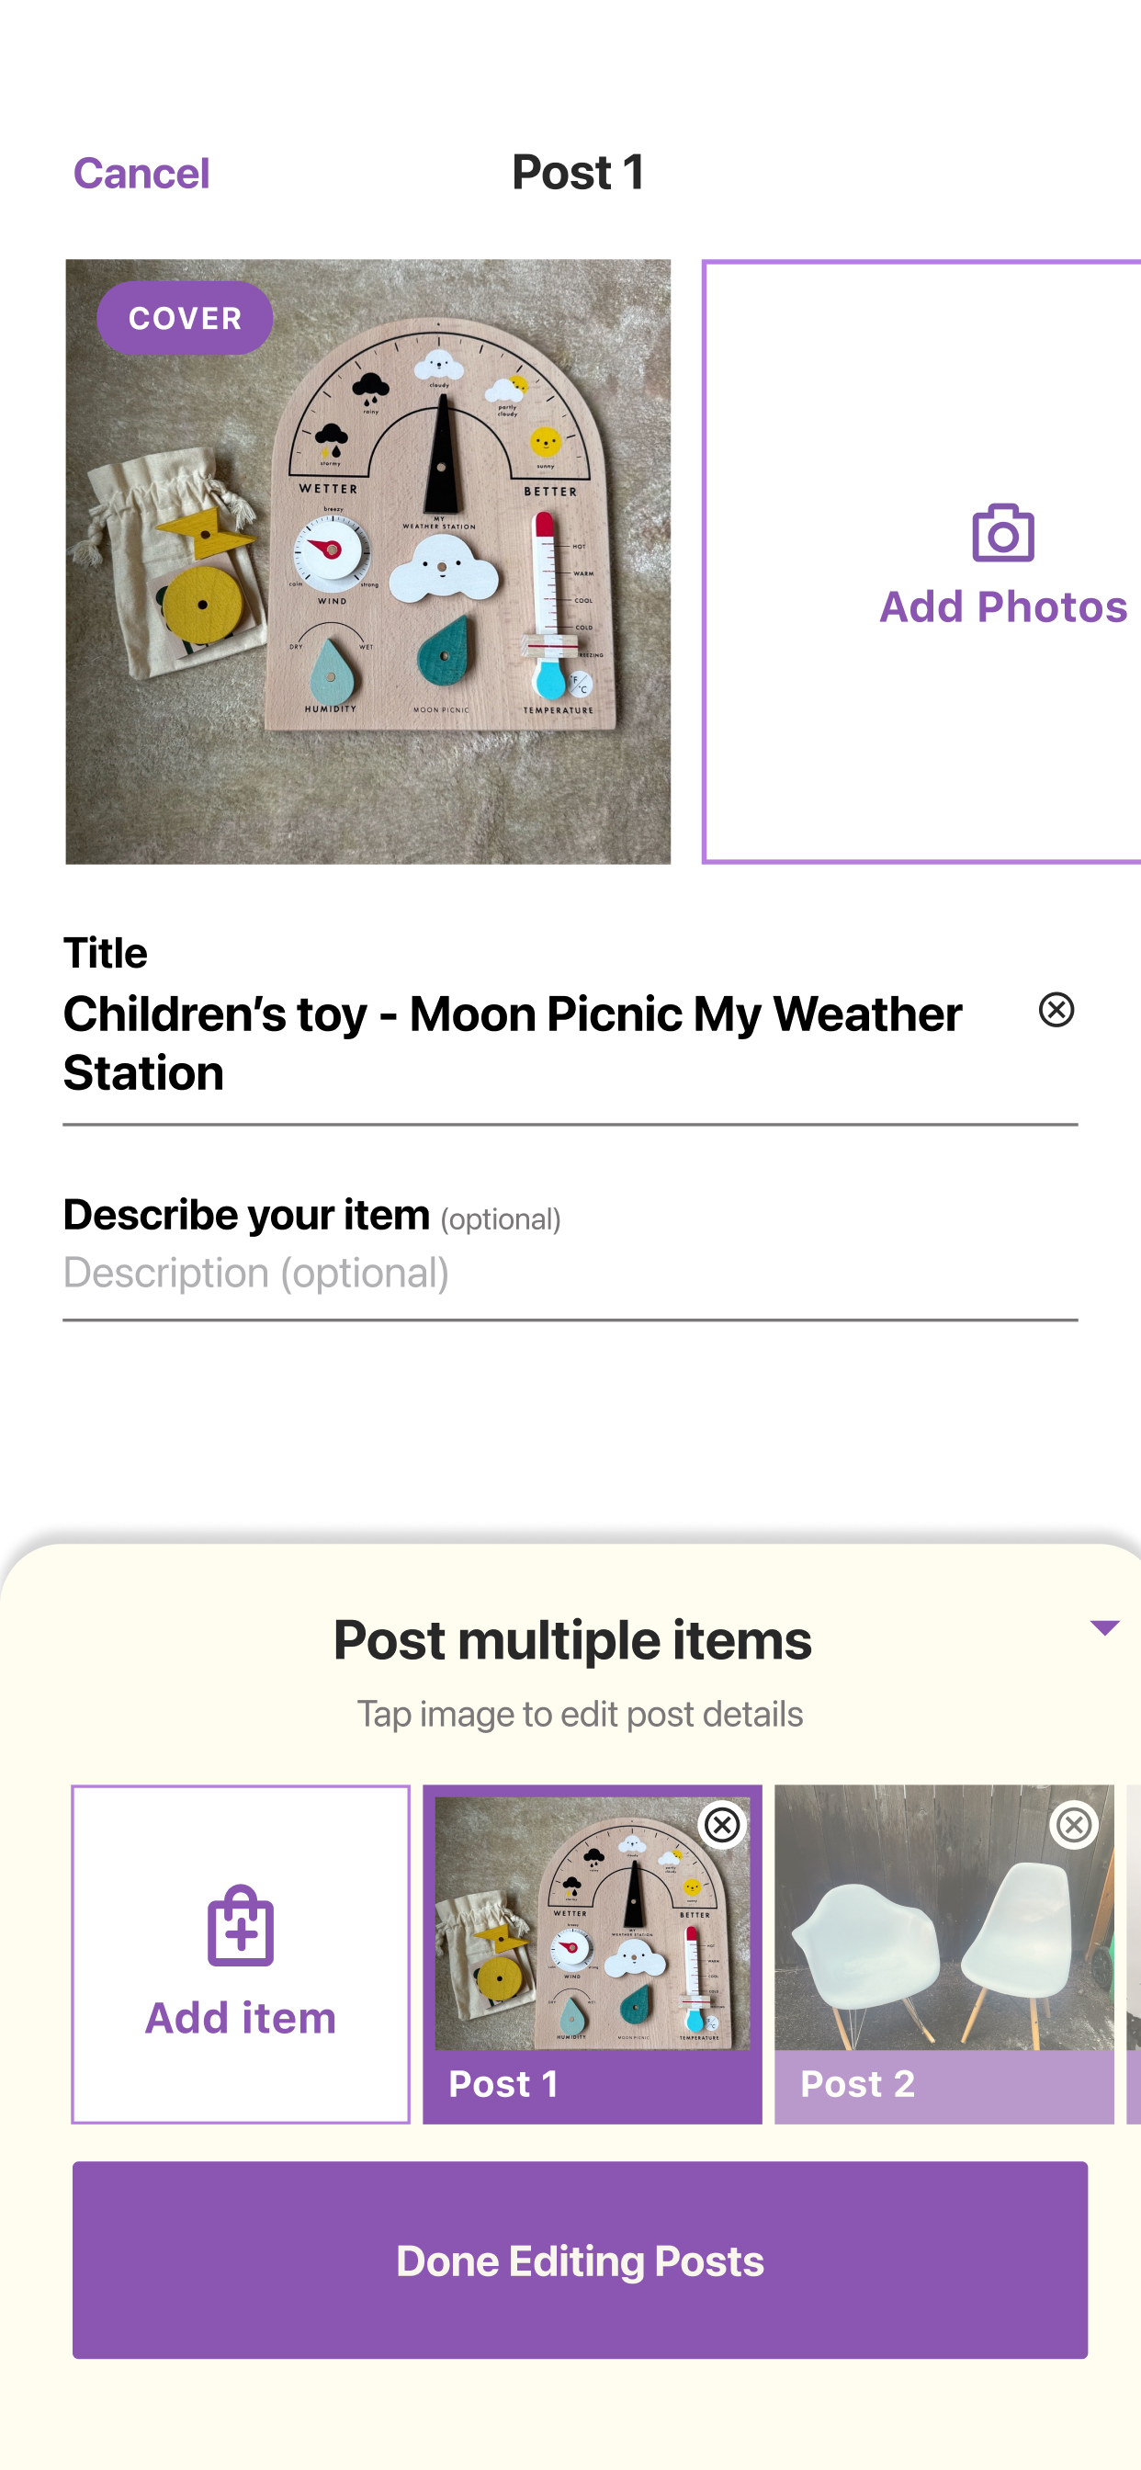Remove Post 1 using its X icon

click(722, 1824)
